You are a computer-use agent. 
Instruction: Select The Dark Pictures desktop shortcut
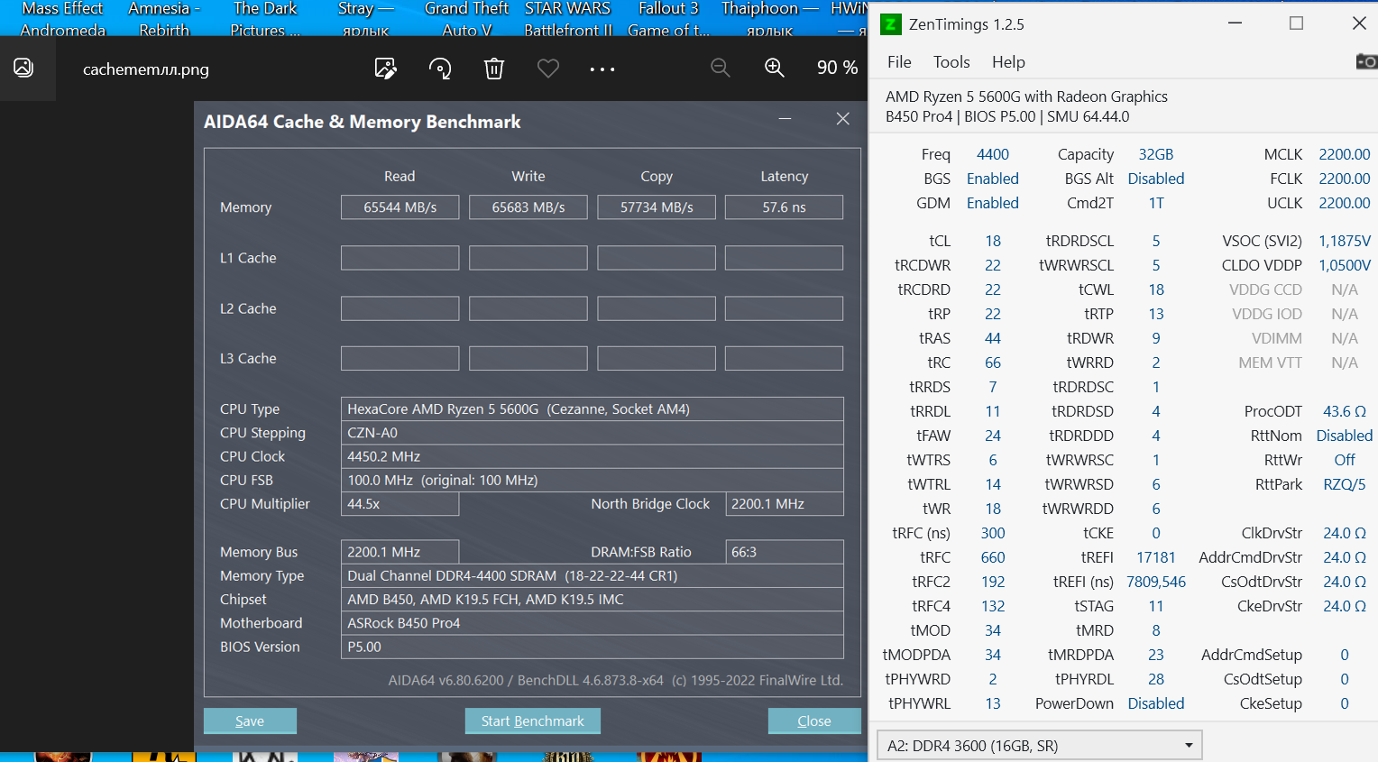[x=265, y=19]
